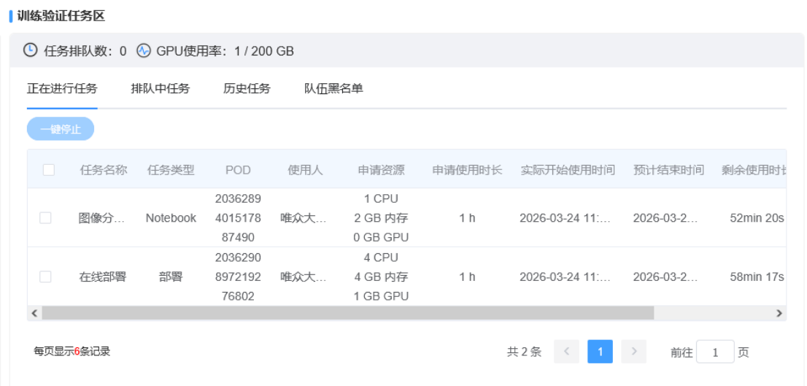Image resolution: width=807 pixels, height=386 pixels.
Task: Click the 任务名称 column header
Action: [x=104, y=170]
